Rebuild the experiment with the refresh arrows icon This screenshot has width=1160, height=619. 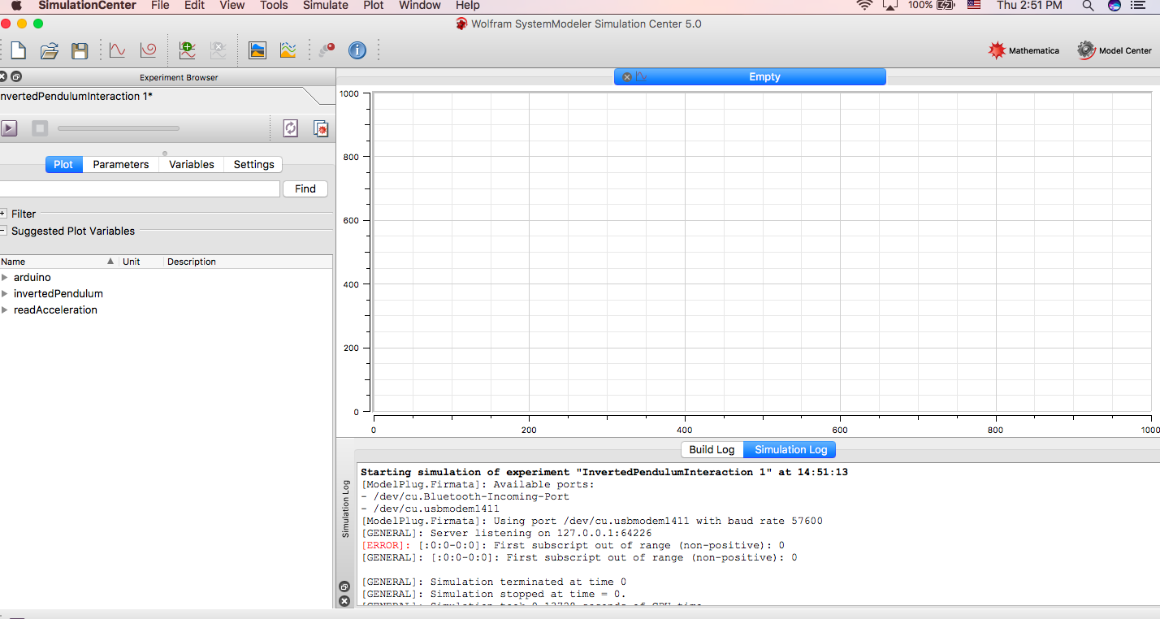tap(290, 128)
